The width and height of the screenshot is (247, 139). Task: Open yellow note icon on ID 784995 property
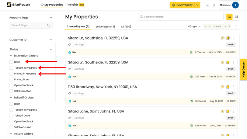[228, 111]
